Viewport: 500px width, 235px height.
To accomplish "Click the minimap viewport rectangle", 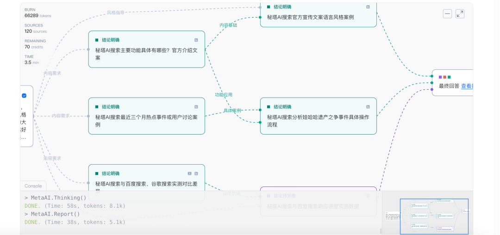I will pyautogui.click(x=434, y=216).
